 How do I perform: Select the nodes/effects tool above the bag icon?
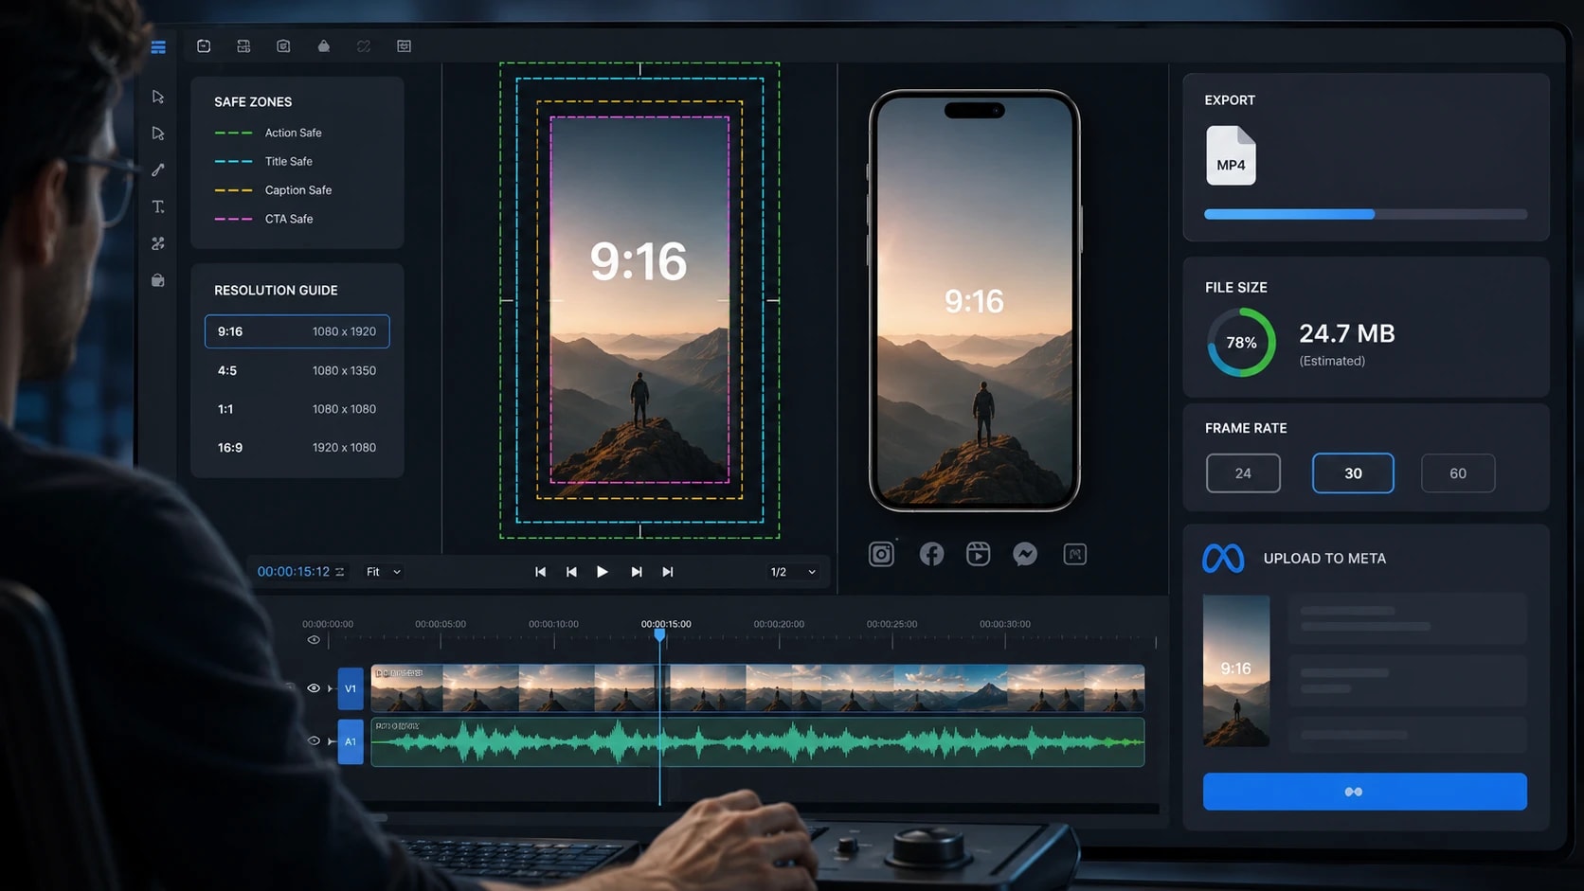[158, 243]
